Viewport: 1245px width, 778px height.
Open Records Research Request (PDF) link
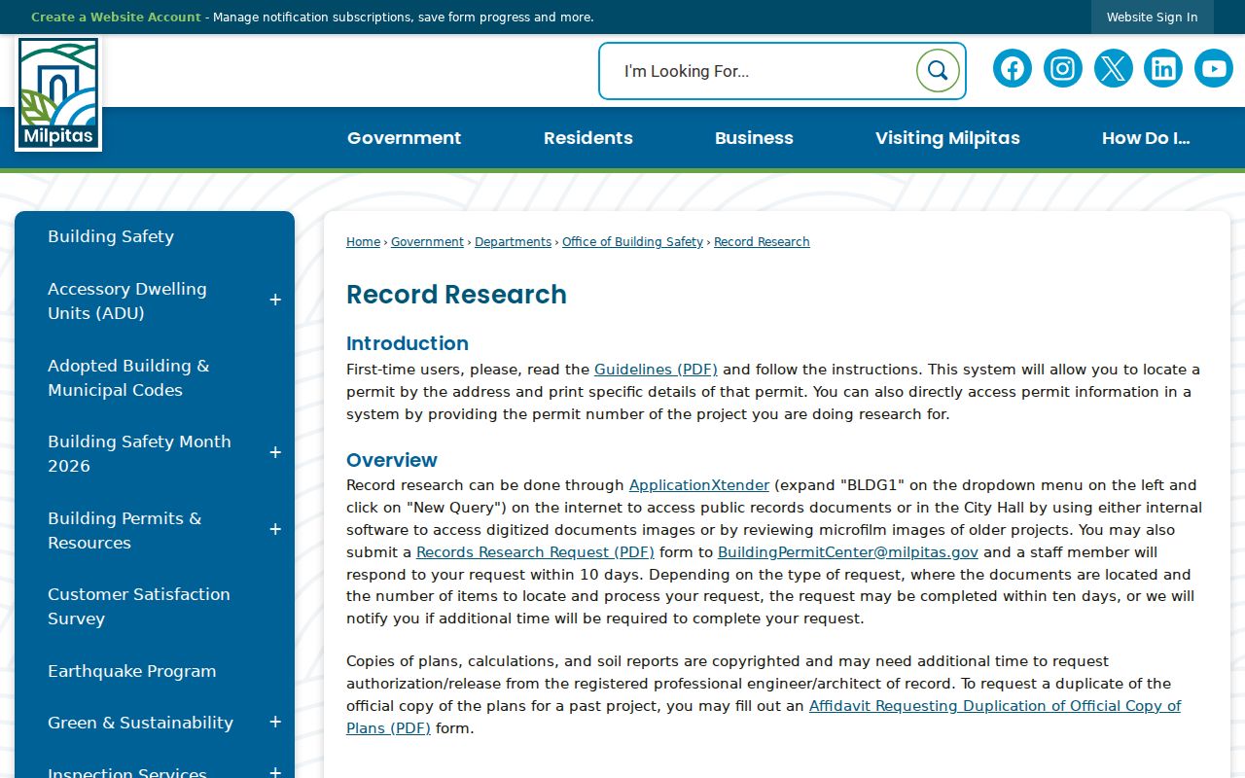(x=536, y=552)
